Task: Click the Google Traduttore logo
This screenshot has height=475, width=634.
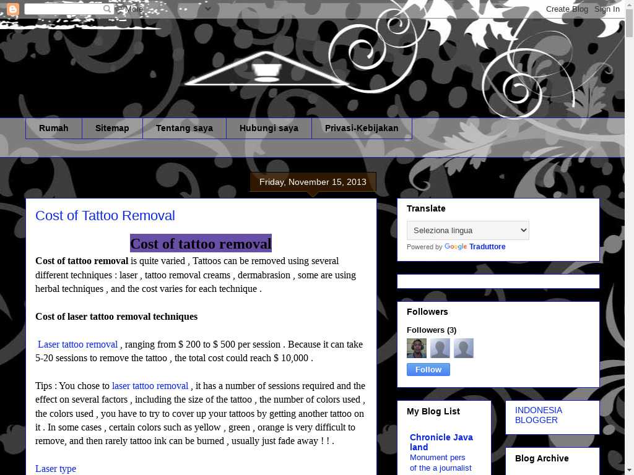Action: [x=456, y=247]
